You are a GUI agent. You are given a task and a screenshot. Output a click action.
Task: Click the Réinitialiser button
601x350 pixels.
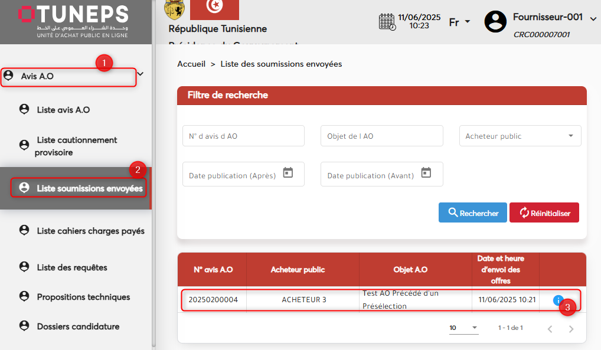coord(544,213)
